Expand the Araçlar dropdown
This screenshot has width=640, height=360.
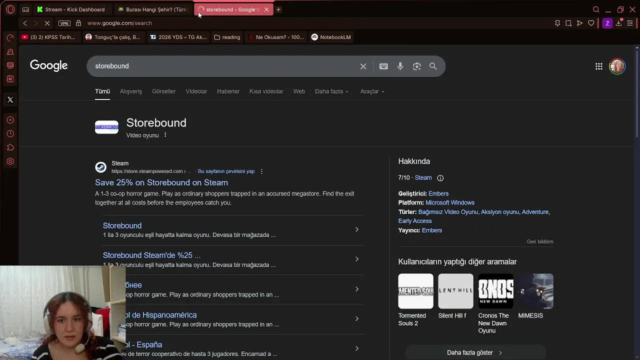[372, 91]
